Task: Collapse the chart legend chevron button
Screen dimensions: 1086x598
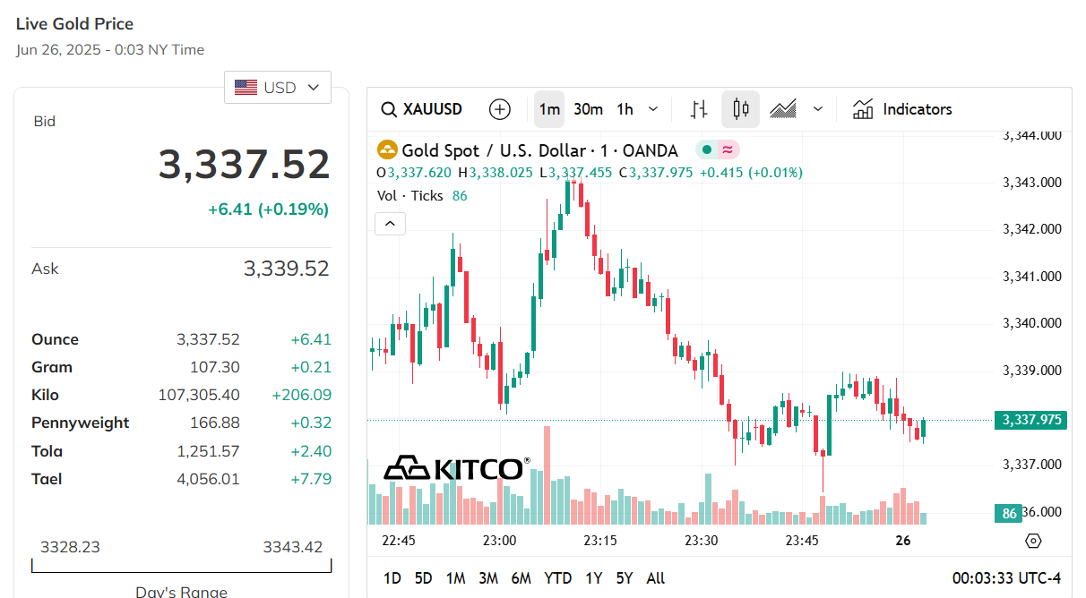Action: (x=390, y=223)
